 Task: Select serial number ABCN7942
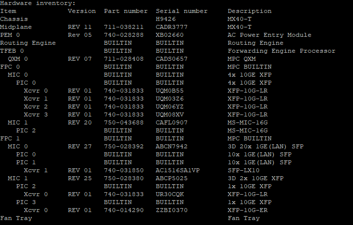[x=172, y=147]
